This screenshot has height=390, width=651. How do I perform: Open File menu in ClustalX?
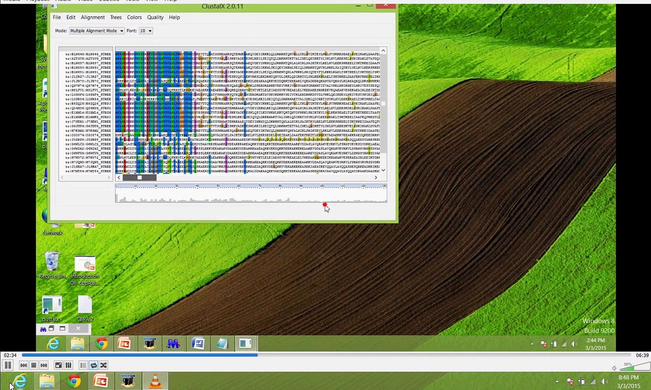[56, 17]
